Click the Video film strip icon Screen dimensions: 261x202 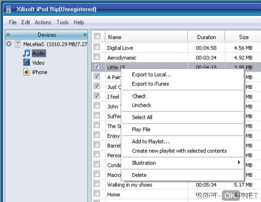[x=26, y=63]
